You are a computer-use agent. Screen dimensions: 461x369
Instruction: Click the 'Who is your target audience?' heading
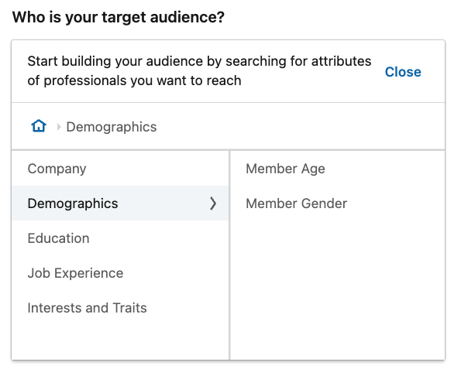pos(119,17)
